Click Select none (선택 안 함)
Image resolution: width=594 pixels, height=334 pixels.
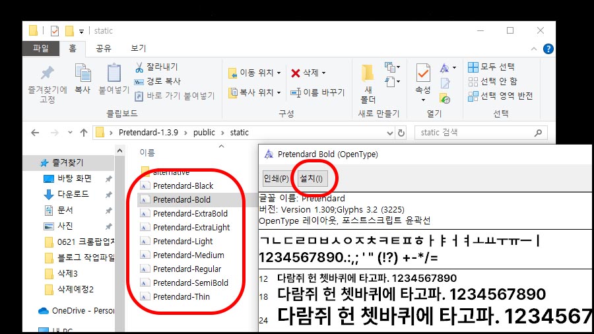[492, 81]
